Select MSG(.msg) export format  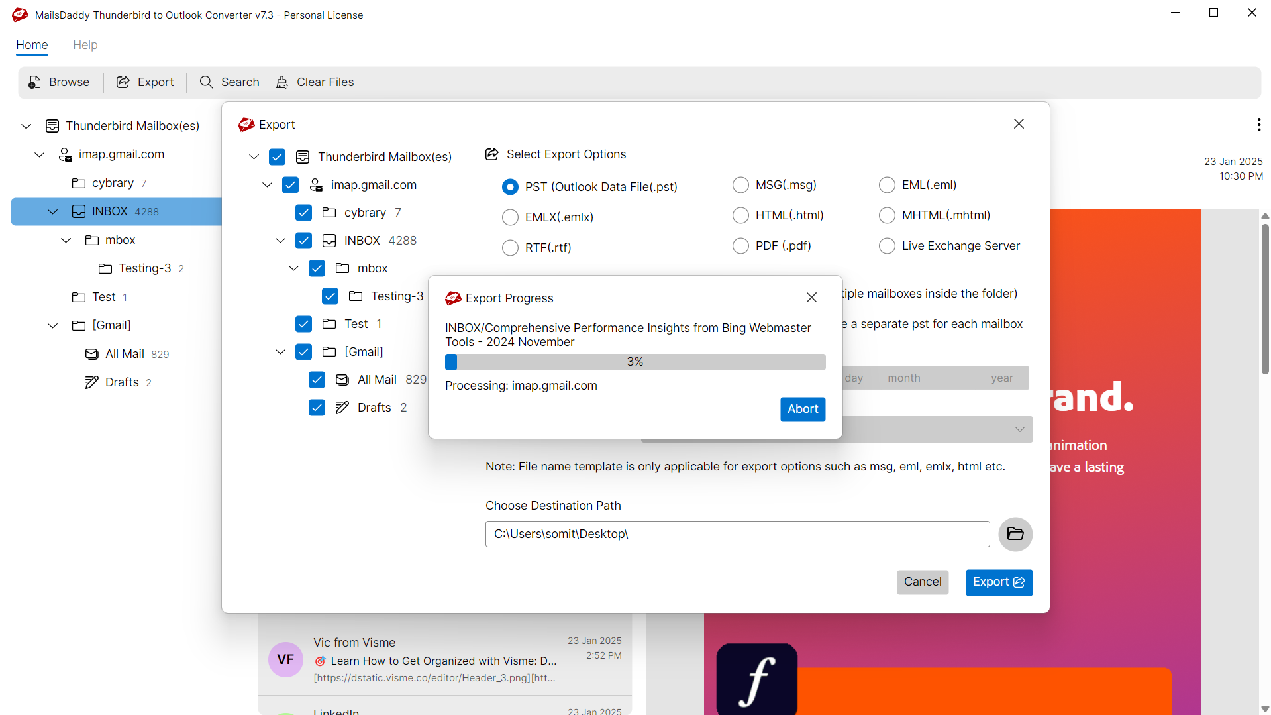coord(740,185)
